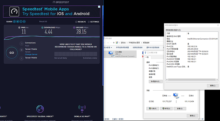Image resolution: width=220 pixels, height=121 pixels.
Task: Share the result via Twitter icon
Action: (18, 22)
